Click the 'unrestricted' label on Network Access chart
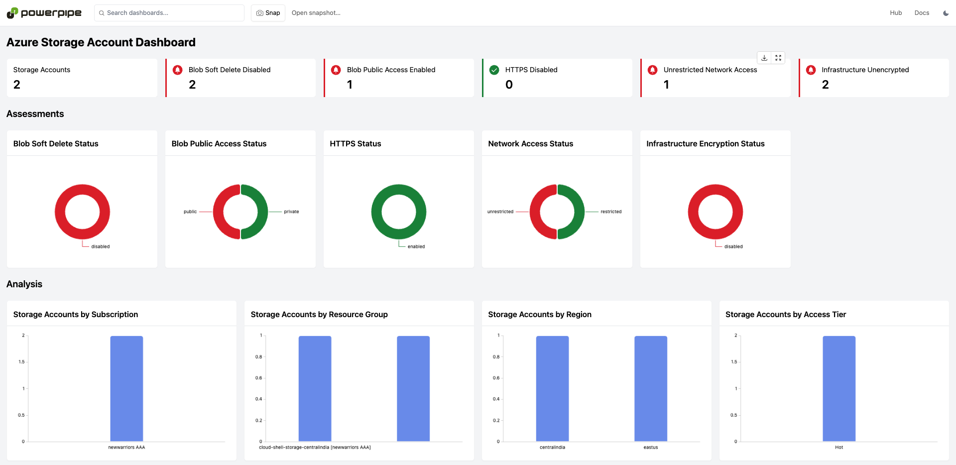956x465 pixels. 500,212
